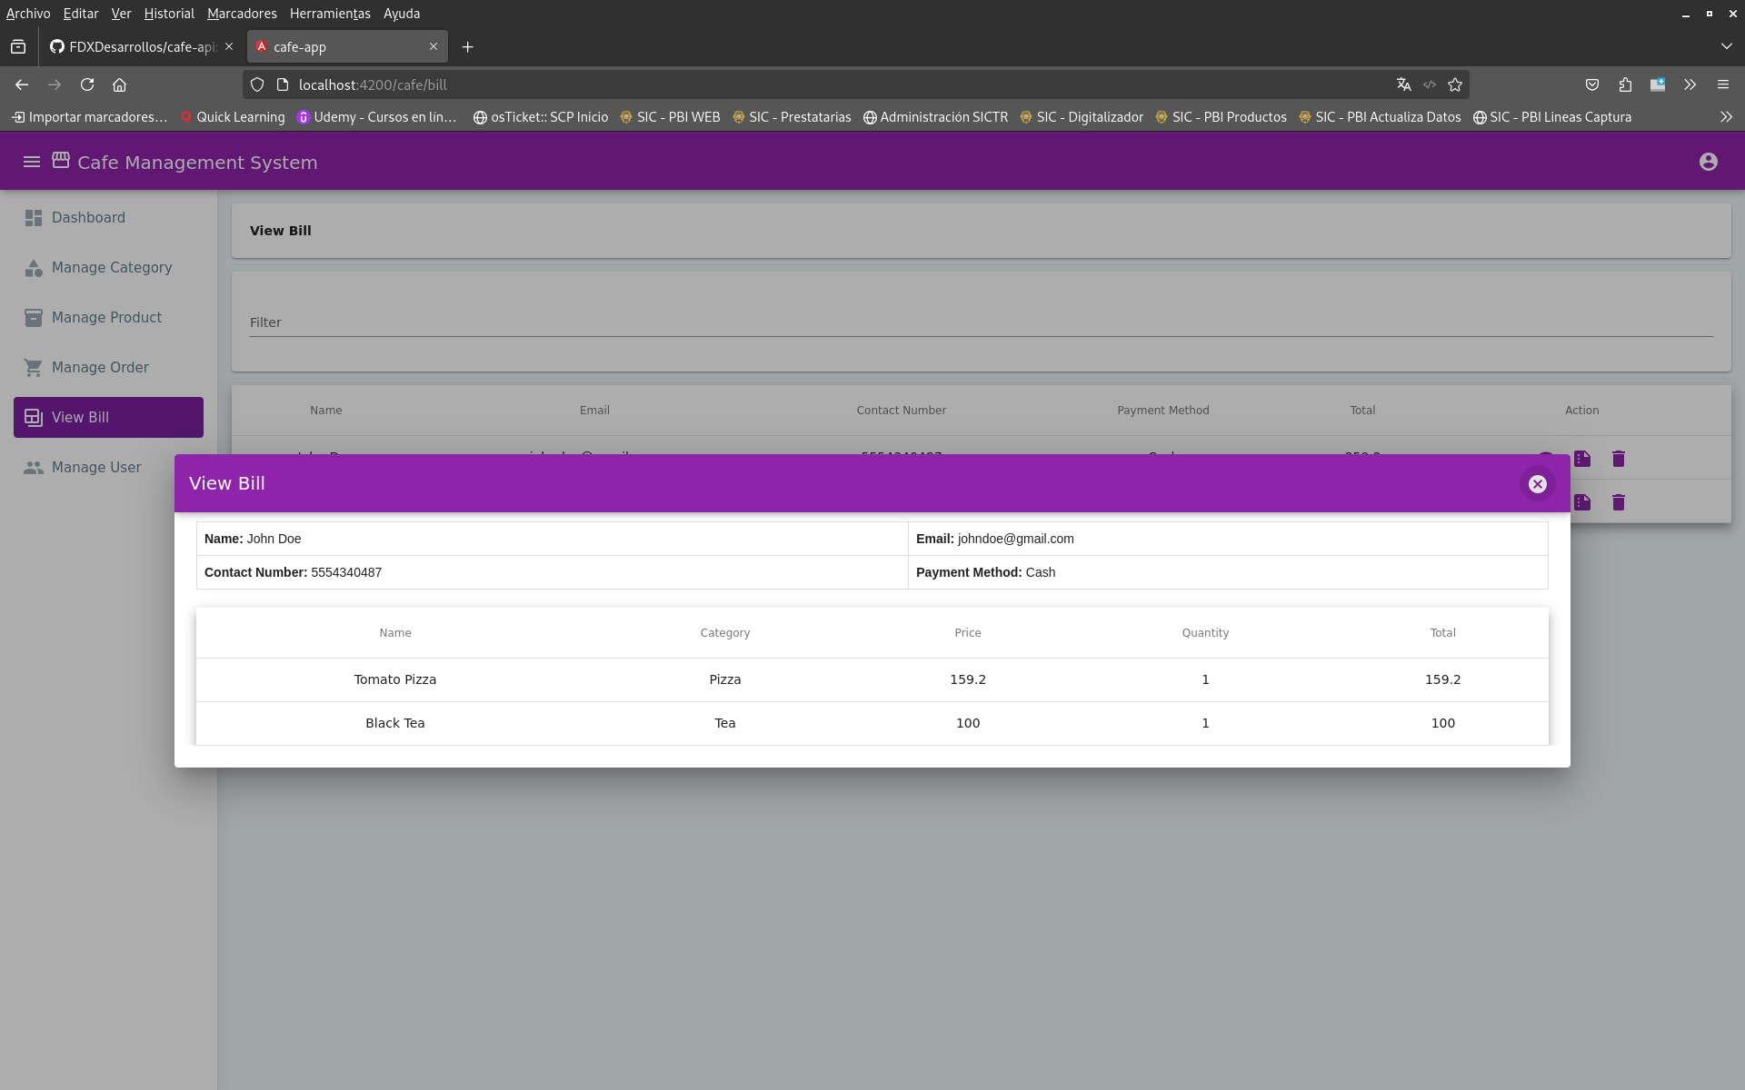Switch to the cafe-app tab
Screen dimensions: 1745x1090
click(347, 47)
